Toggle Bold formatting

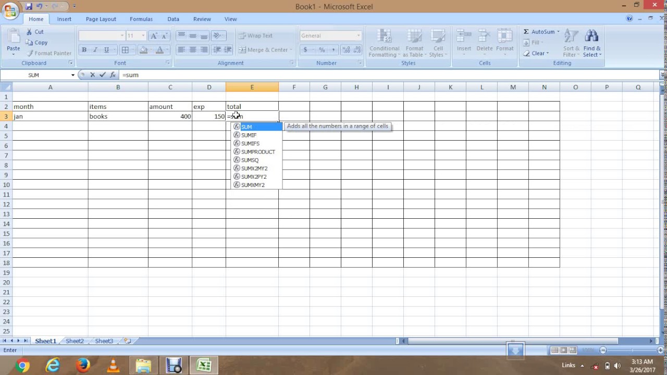tap(84, 50)
